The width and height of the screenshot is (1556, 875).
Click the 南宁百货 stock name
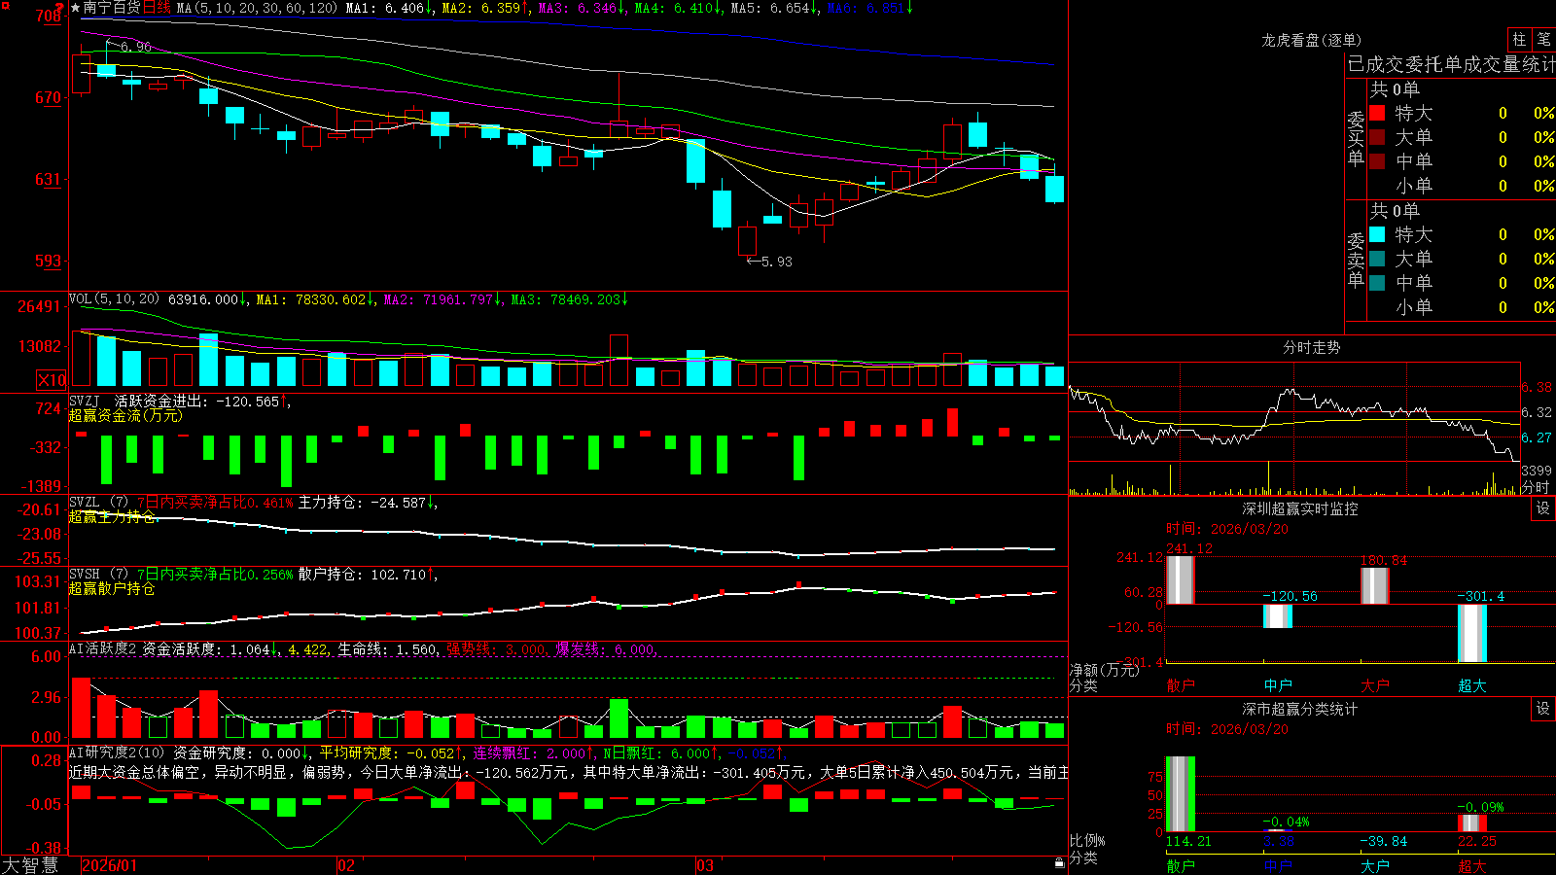click(x=112, y=8)
